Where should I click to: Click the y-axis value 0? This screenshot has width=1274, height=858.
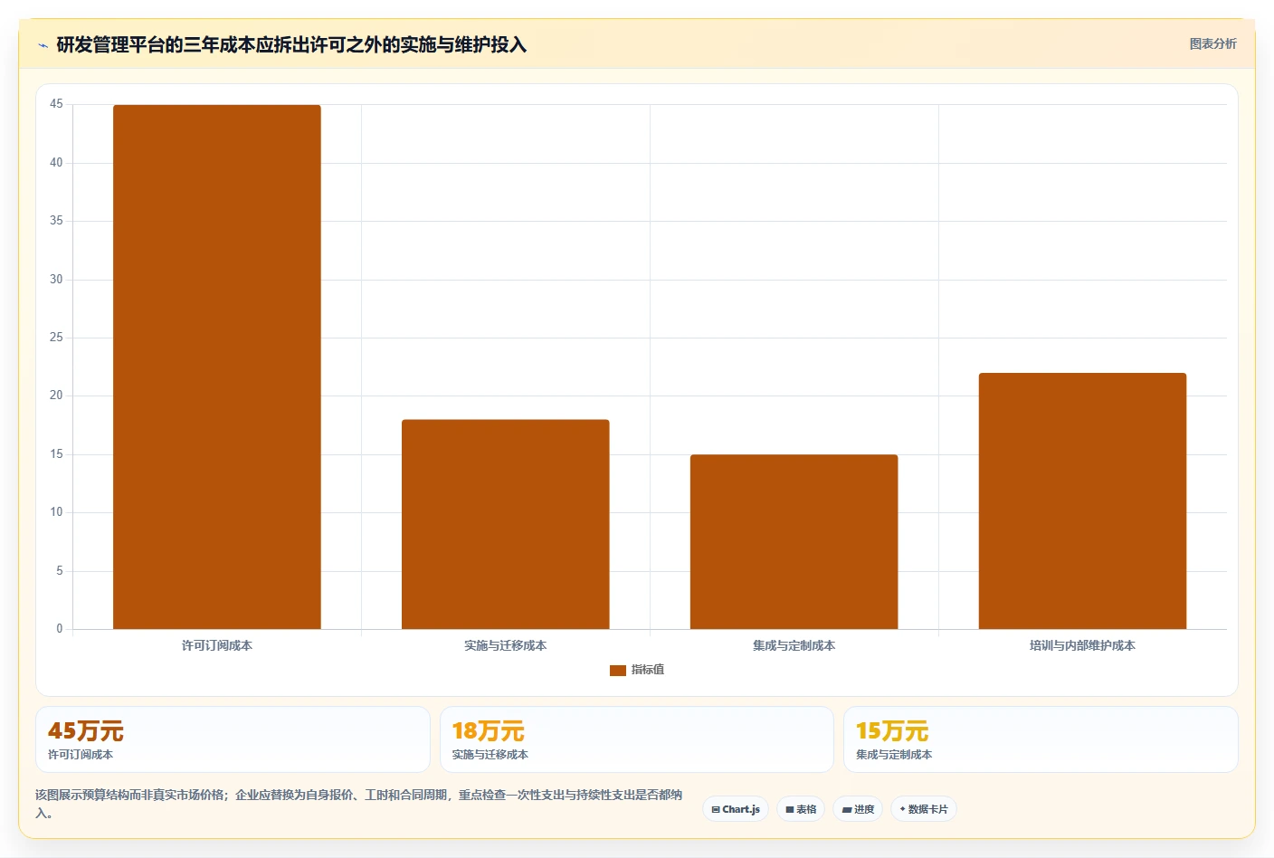pos(60,629)
